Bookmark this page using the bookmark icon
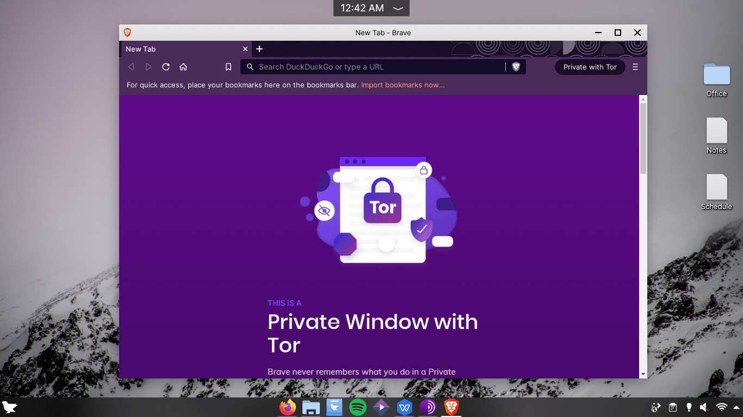Image resolution: width=743 pixels, height=417 pixels. [228, 67]
